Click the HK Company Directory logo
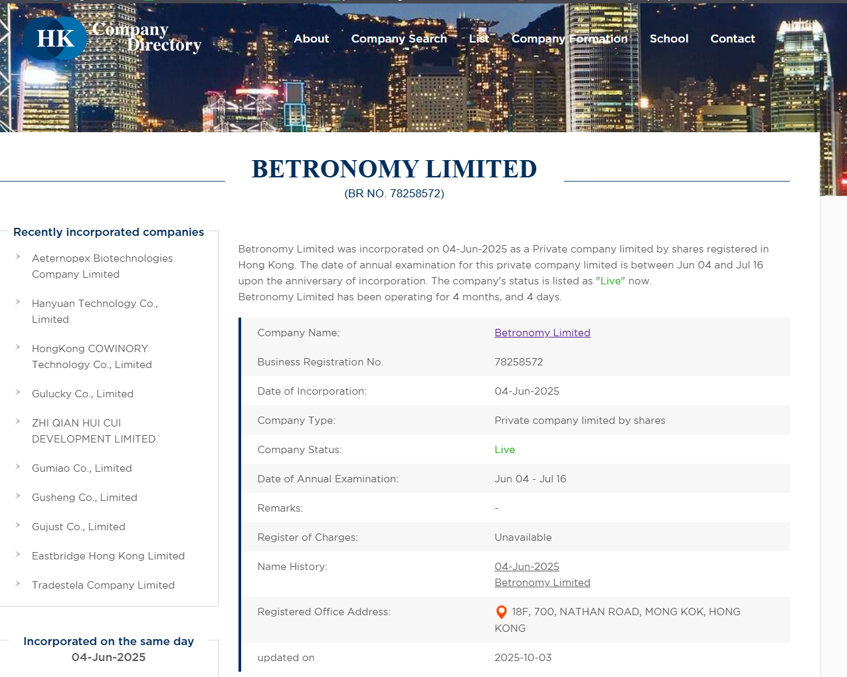 pos(112,38)
